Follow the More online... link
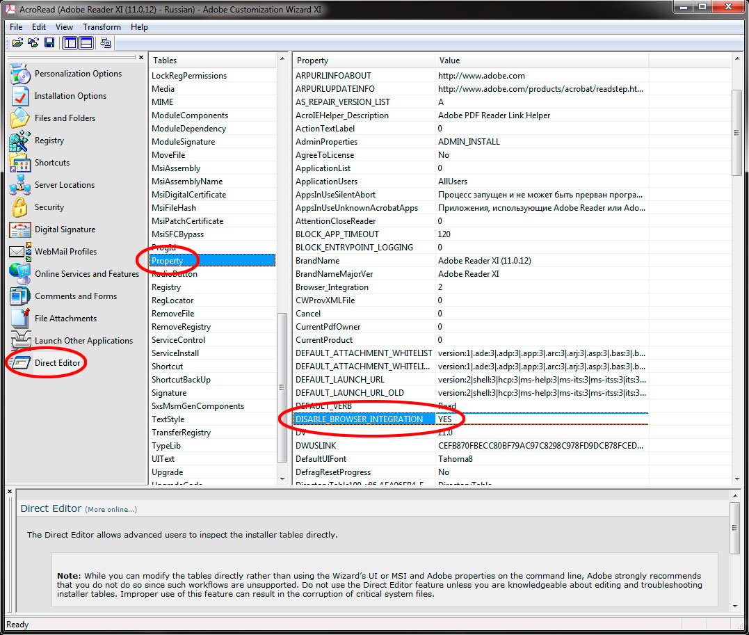749x635 pixels. tap(111, 510)
